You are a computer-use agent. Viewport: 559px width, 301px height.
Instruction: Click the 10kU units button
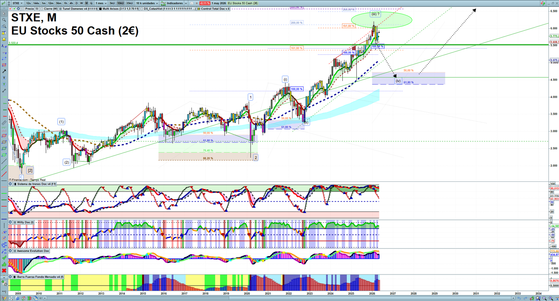121,3
